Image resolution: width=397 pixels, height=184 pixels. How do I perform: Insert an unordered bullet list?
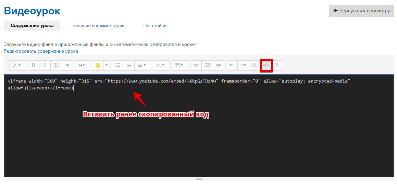click(x=117, y=65)
